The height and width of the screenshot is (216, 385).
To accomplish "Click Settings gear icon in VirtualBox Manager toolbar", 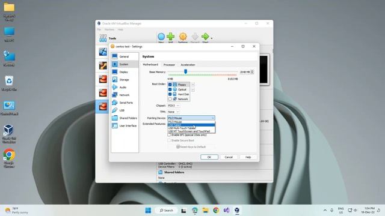I will point(183,37).
